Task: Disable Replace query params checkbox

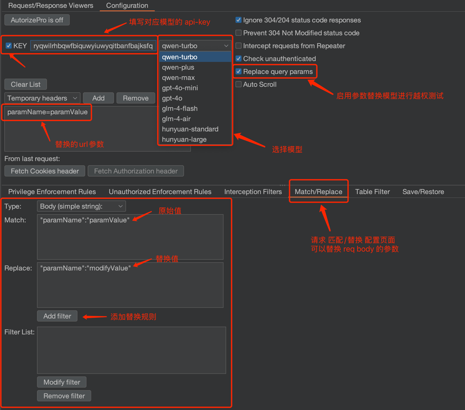Action: pos(239,71)
